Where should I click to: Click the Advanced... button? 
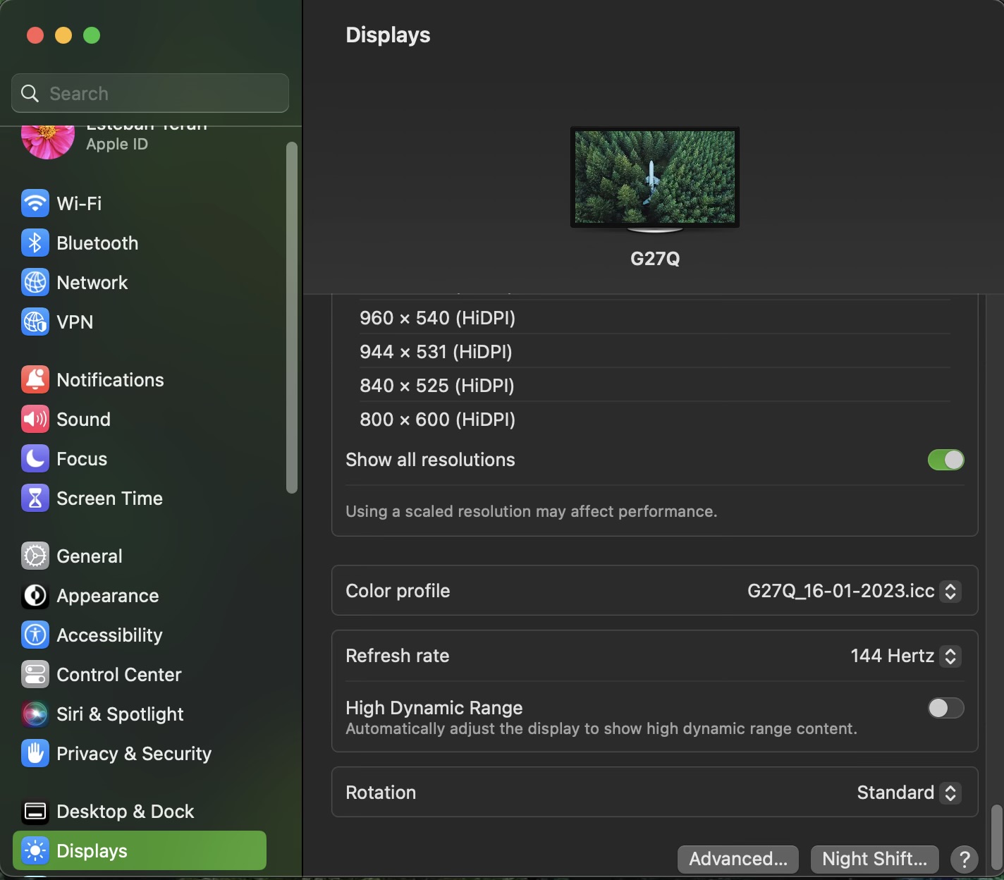click(737, 859)
